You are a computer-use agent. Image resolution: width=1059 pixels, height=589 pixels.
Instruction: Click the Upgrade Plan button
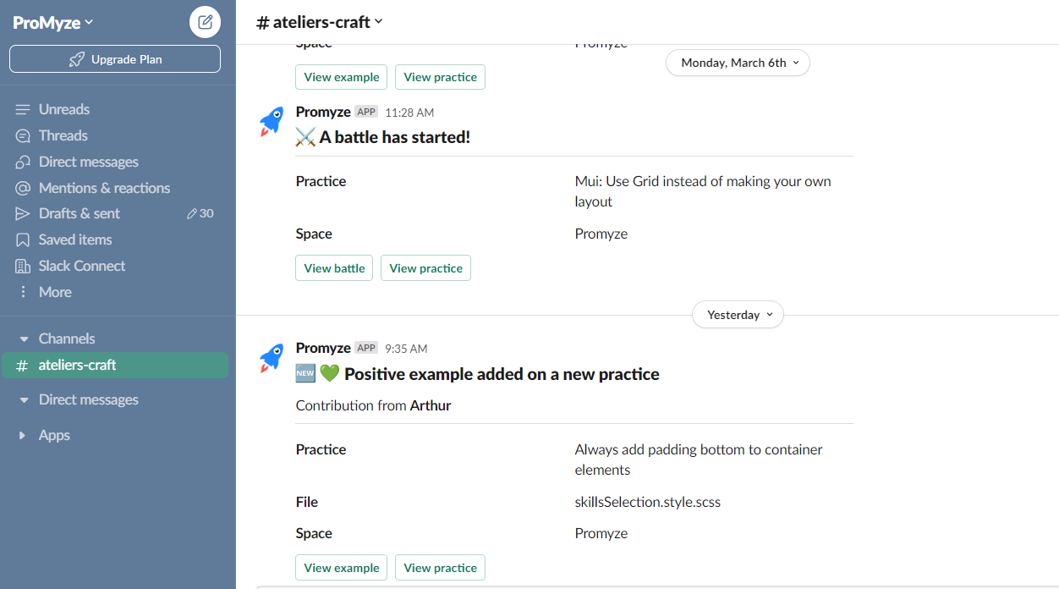point(115,59)
